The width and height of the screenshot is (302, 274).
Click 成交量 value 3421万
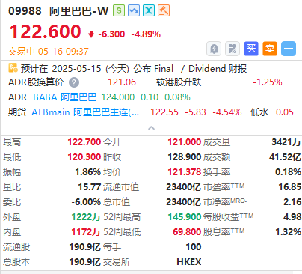point(286,142)
